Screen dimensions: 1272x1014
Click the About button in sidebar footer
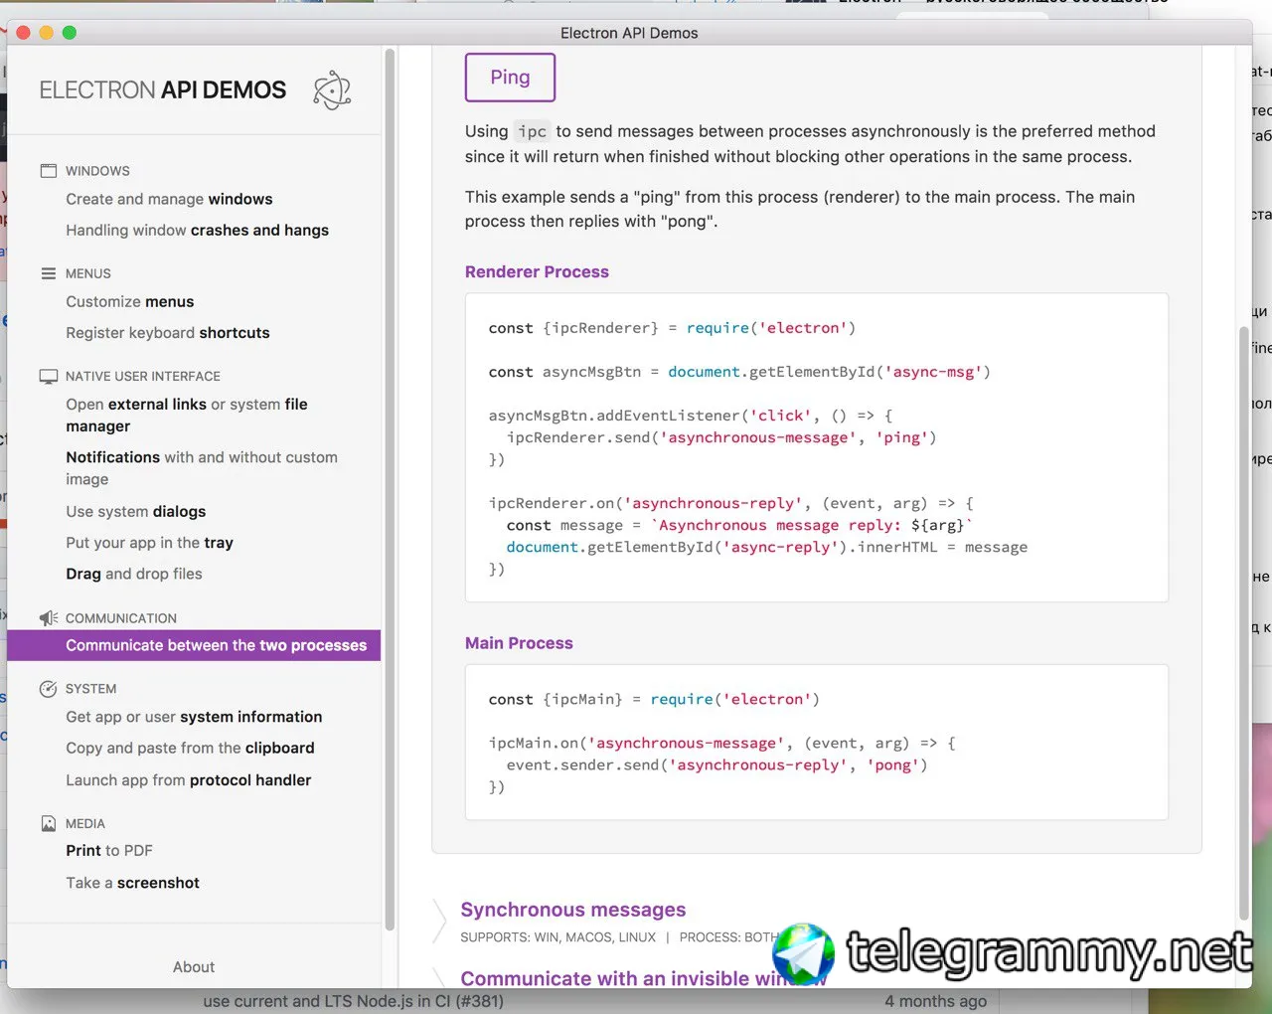[x=194, y=967]
